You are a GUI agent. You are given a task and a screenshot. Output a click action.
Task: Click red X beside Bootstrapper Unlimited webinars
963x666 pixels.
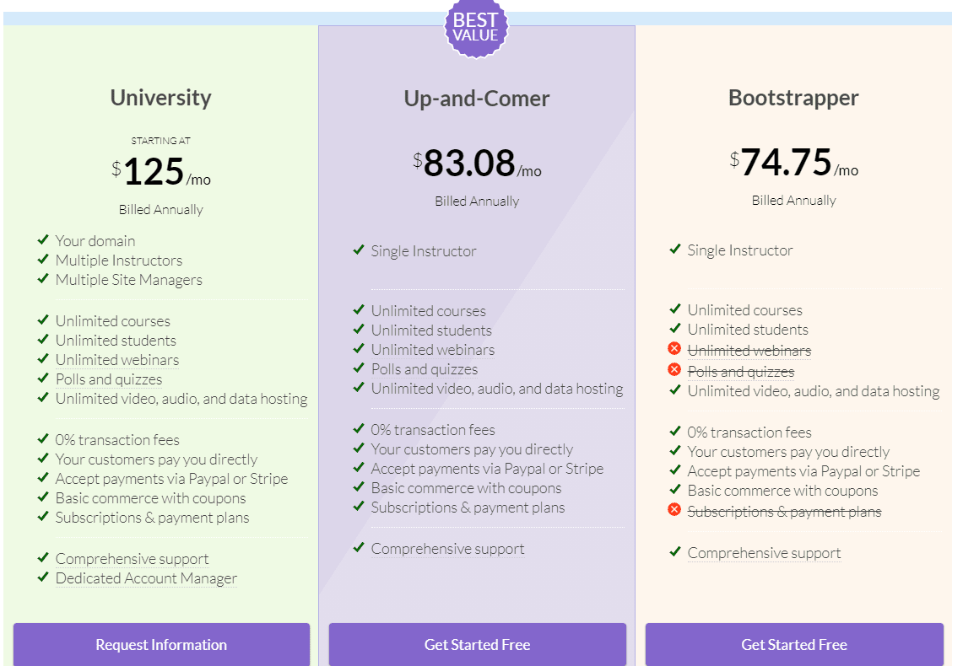click(674, 349)
